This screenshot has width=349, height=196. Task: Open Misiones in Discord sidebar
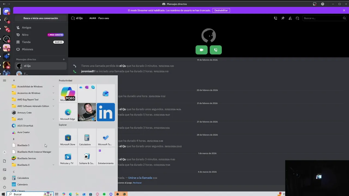[40, 49]
